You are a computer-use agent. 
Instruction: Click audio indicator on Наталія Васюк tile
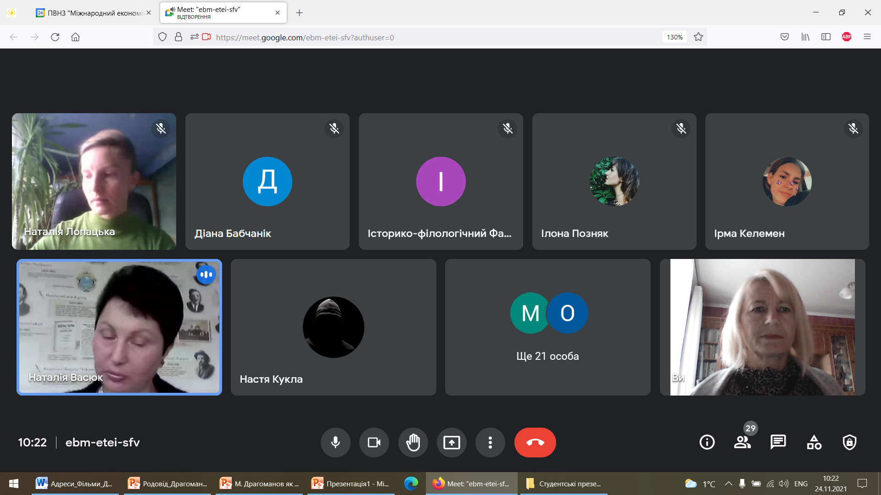[x=206, y=275]
